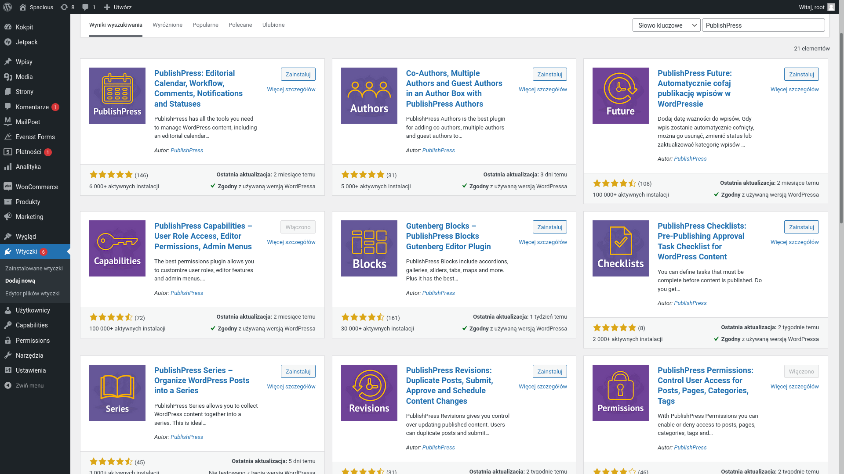
Task: Click the Future plugin thumbnail
Action: pyautogui.click(x=621, y=96)
